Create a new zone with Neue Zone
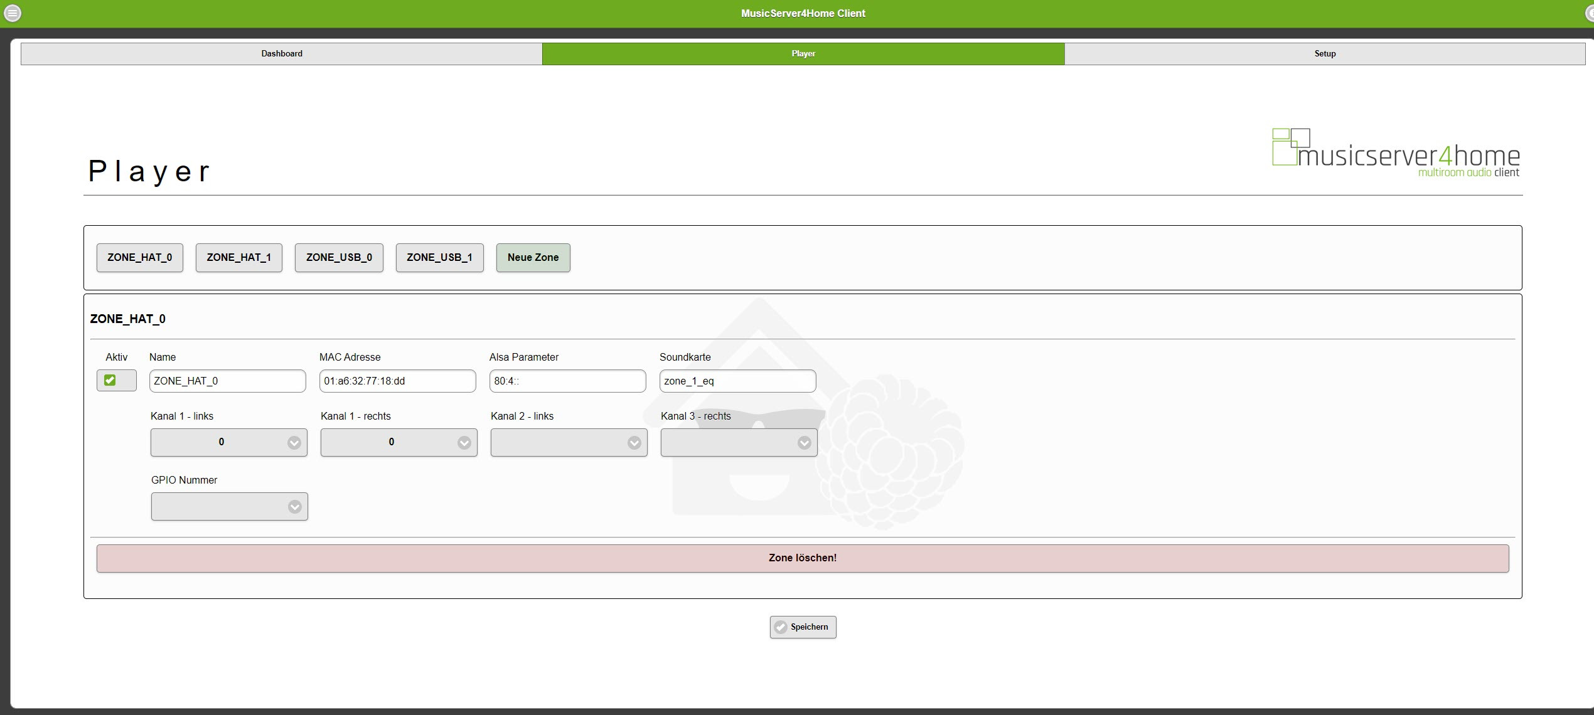This screenshot has width=1594, height=715. point(533,258)
